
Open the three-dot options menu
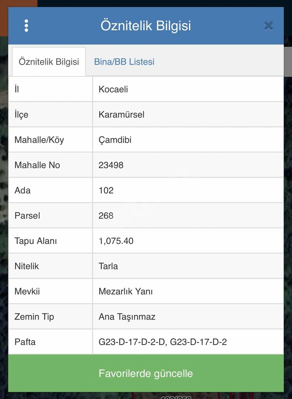pos(27,26)
